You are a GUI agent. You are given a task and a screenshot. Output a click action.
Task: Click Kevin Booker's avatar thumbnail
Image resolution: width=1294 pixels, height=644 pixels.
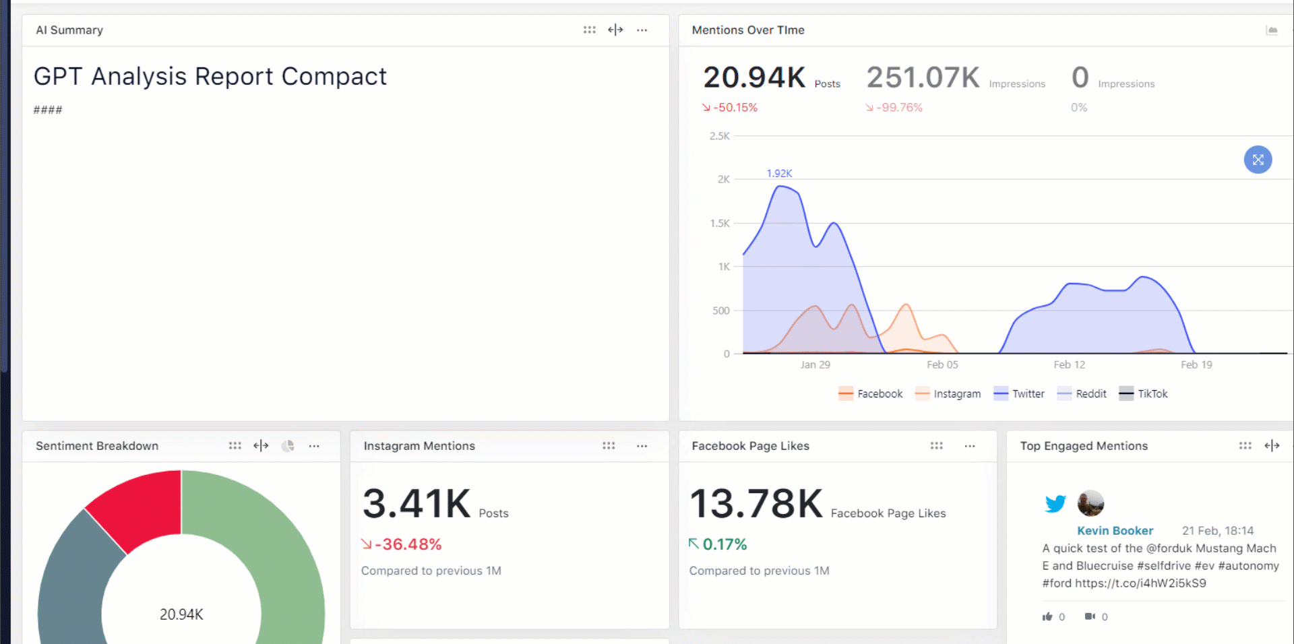point(1090,503)
